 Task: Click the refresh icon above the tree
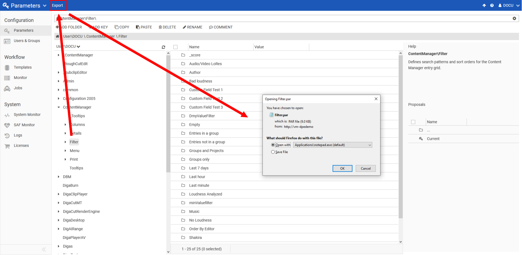point(163,47)
